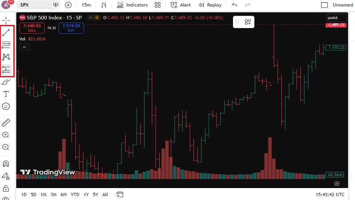The height and width of the screenshot is (200, 355).
Task: Click the S&P 500 Index symbol title
Action: [x=54, y=17]
